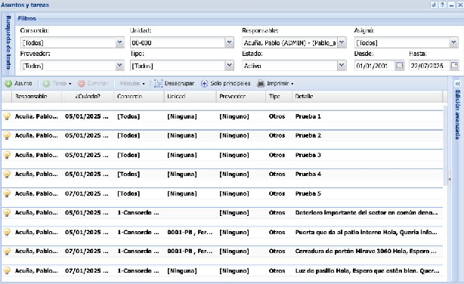
Task: Sort by Unidad column header
Action: [x=190, y=97]
